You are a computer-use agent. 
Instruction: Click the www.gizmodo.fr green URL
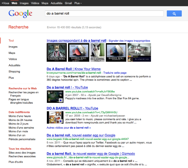tap(88, 158)
